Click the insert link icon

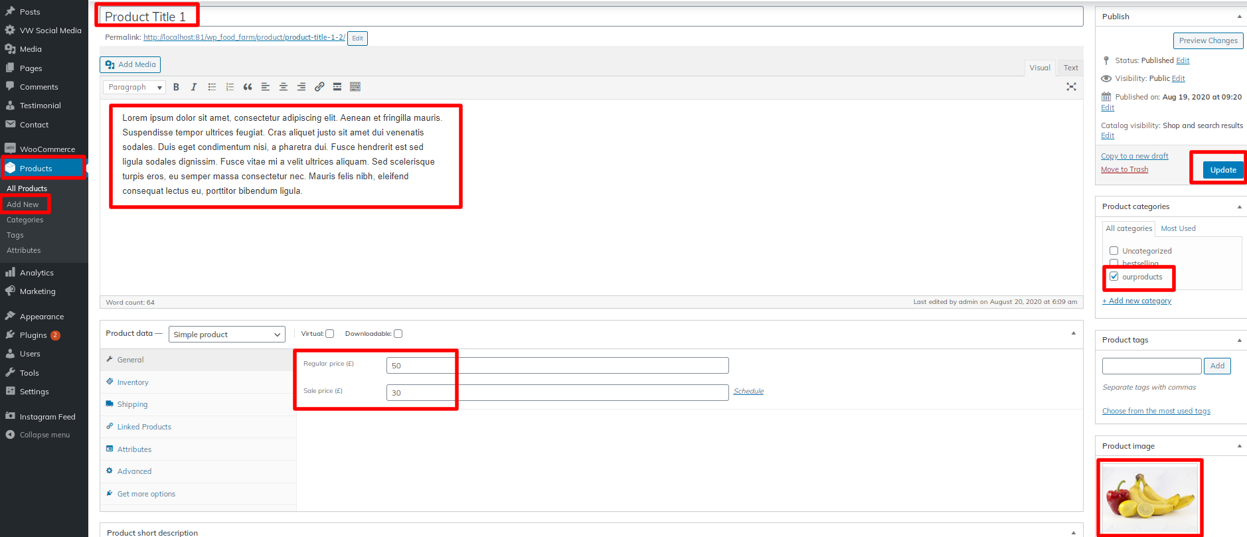click(319, 87)
